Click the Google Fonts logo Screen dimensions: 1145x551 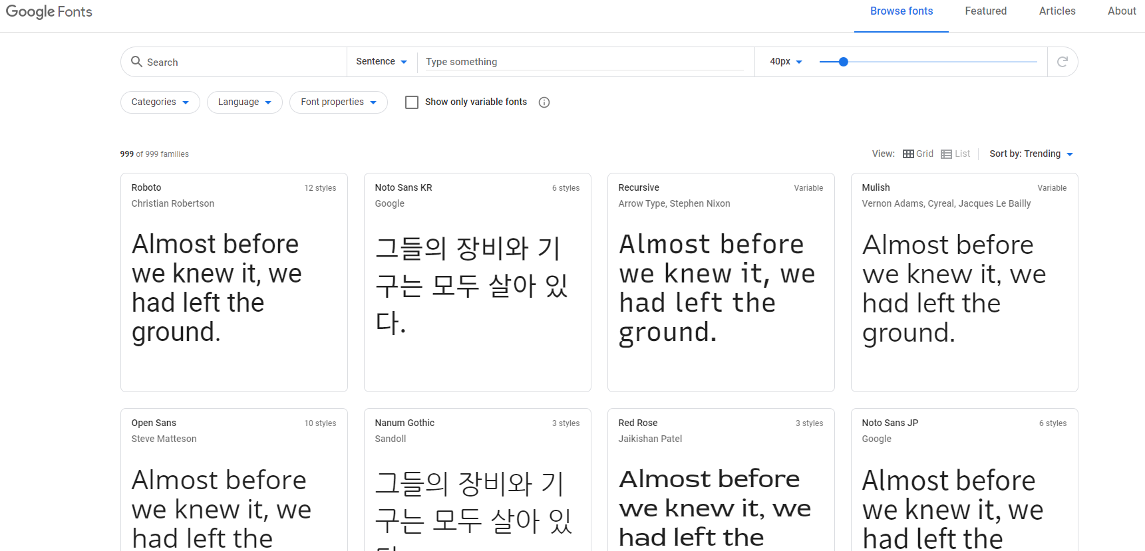tap(49, 11)
